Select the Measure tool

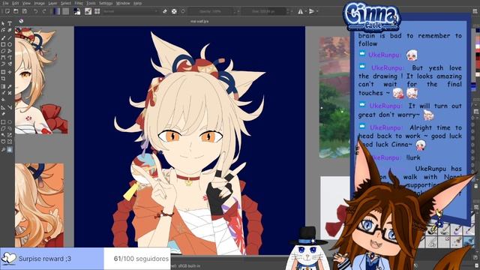pyautogui.click(x=10, y=107)
